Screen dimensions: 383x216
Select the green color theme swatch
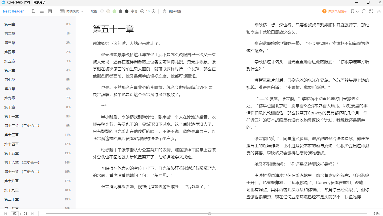(114, 11)
